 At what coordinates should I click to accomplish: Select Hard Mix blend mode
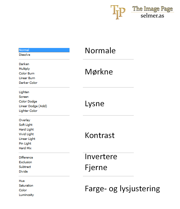click(25, 148)
